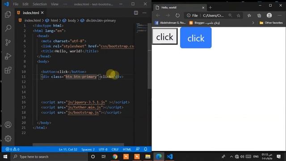
Task: Go forward in the browser
Action: coord(168,16)
